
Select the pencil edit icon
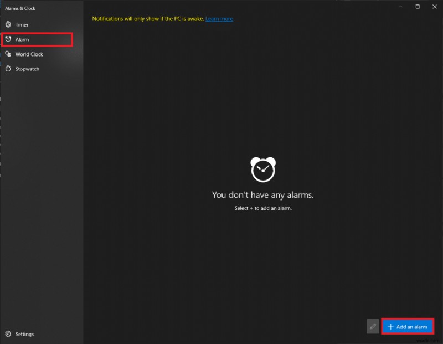click(373, 326)
